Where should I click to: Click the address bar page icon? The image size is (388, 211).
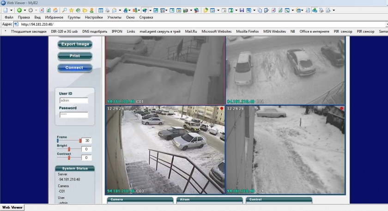click(x=16, y=24)
